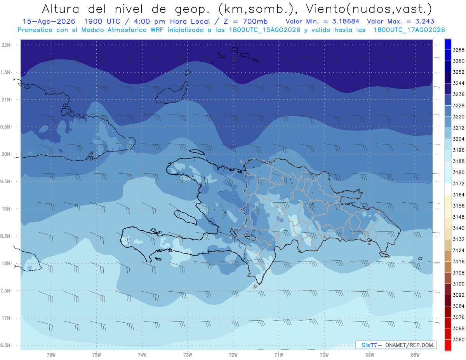Image resolution: width=466 pixels, height=360 pixels.
Task: Click the 3068 color scale value
Action: coord(459,328)
